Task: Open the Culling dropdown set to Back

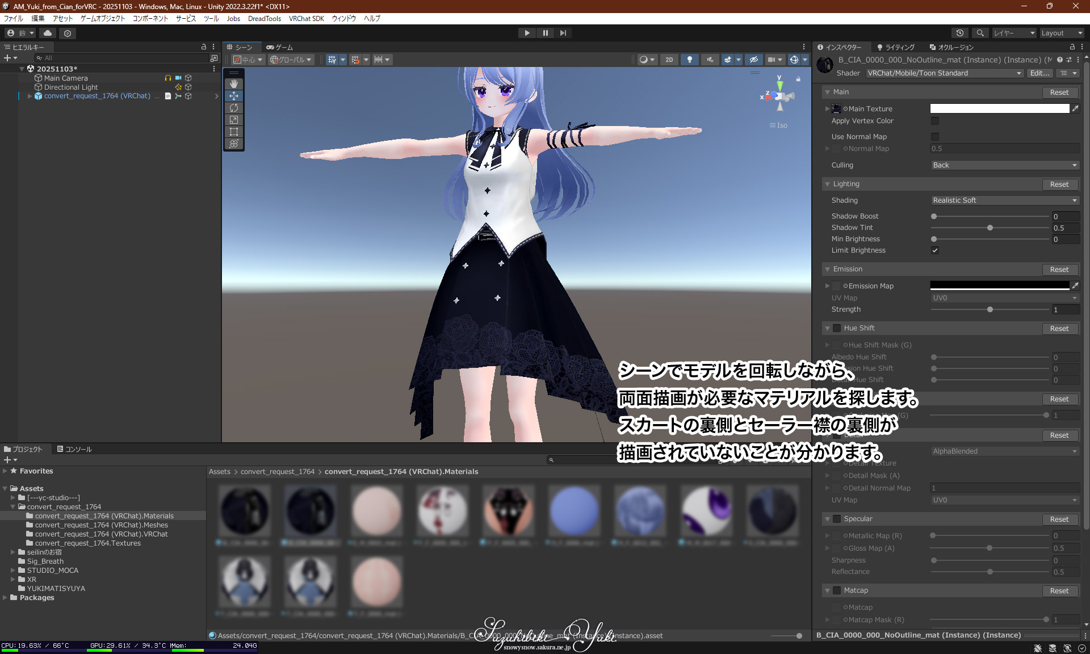Action: point(1004,165)
